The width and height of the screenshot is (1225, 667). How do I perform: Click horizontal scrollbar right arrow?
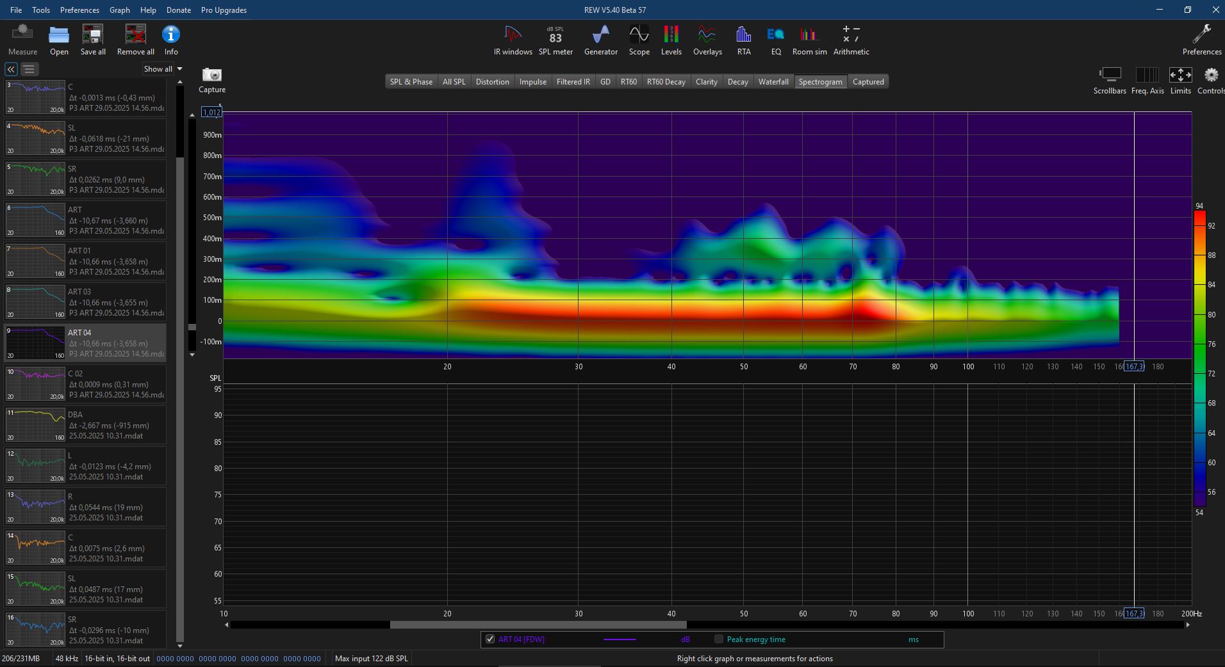click(x=1188, y=625)
